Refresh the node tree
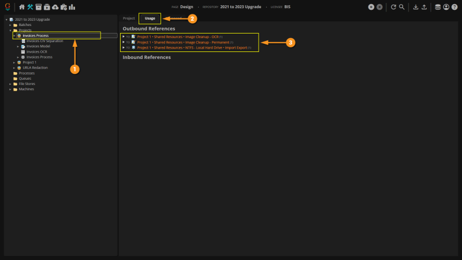 click(x=393, y=7)
